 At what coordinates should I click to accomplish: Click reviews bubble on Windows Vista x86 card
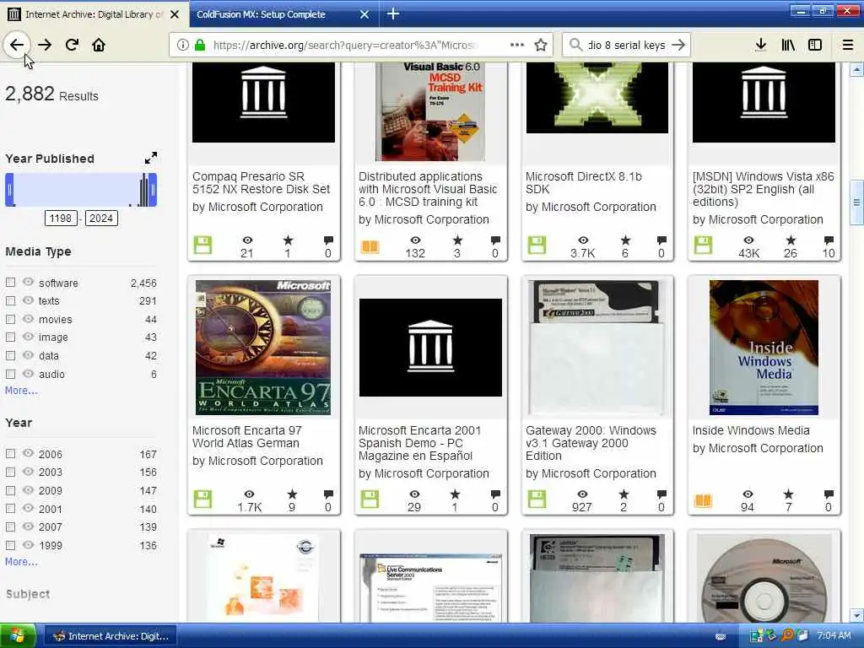[829, 240]
